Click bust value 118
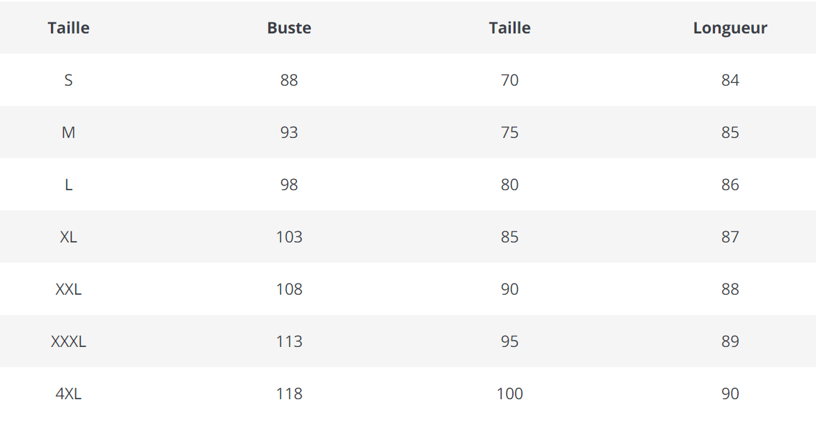 point(289,394)
